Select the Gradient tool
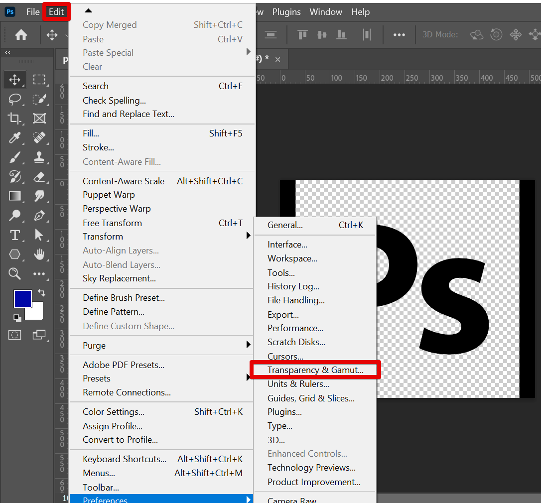Viewport: 541px width, 503px height. point(14,196)
